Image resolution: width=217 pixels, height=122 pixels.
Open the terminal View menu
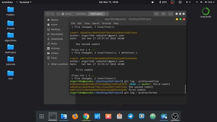coord(87,23)
